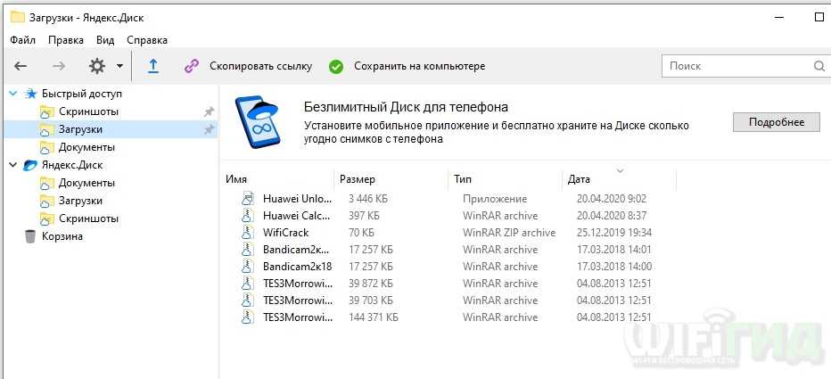The width and height of the screenshot is (831, 379).
Task: Click the settings gear icon
Action: (x=96, y=66)
